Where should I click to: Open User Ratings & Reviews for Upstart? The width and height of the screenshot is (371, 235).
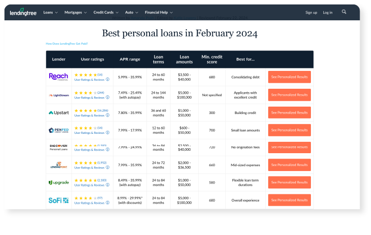[89, 116]
